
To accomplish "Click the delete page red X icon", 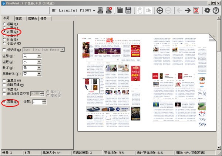I will point(197,10).
